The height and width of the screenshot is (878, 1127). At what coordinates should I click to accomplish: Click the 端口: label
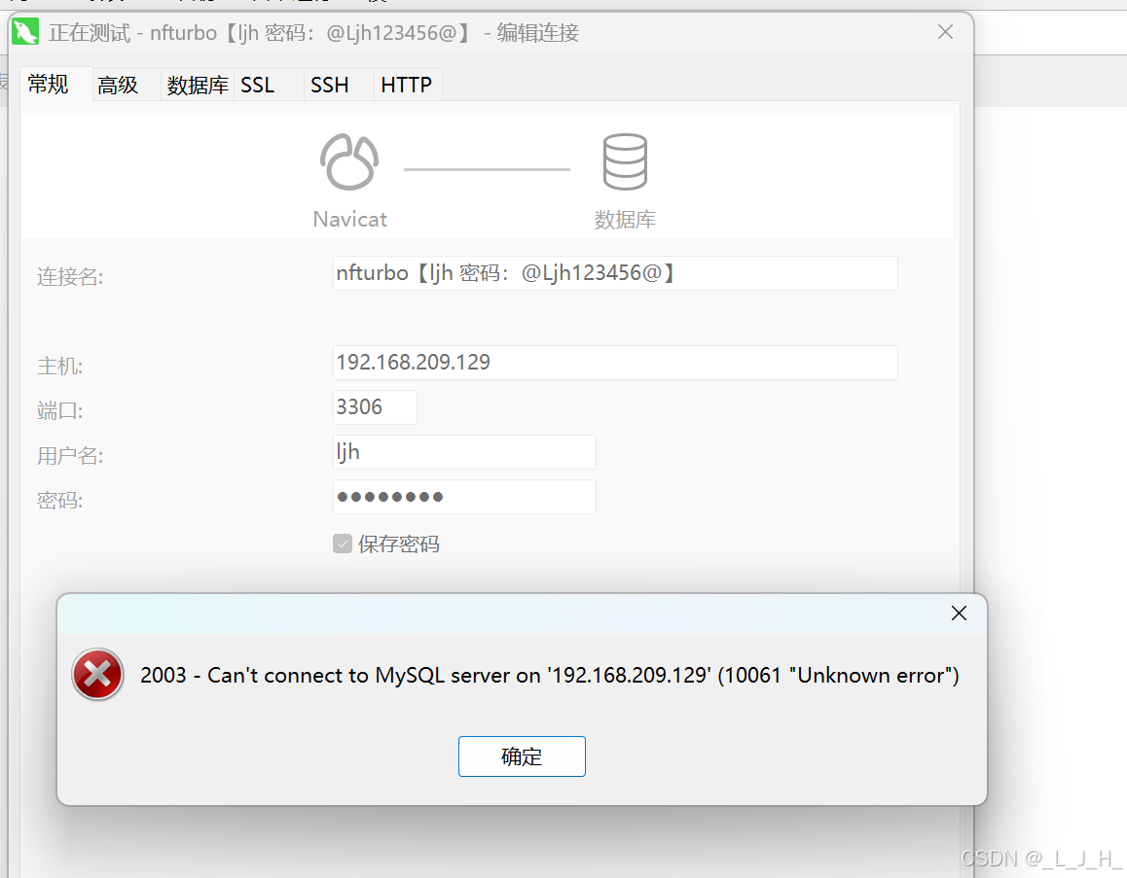point(59,410)
